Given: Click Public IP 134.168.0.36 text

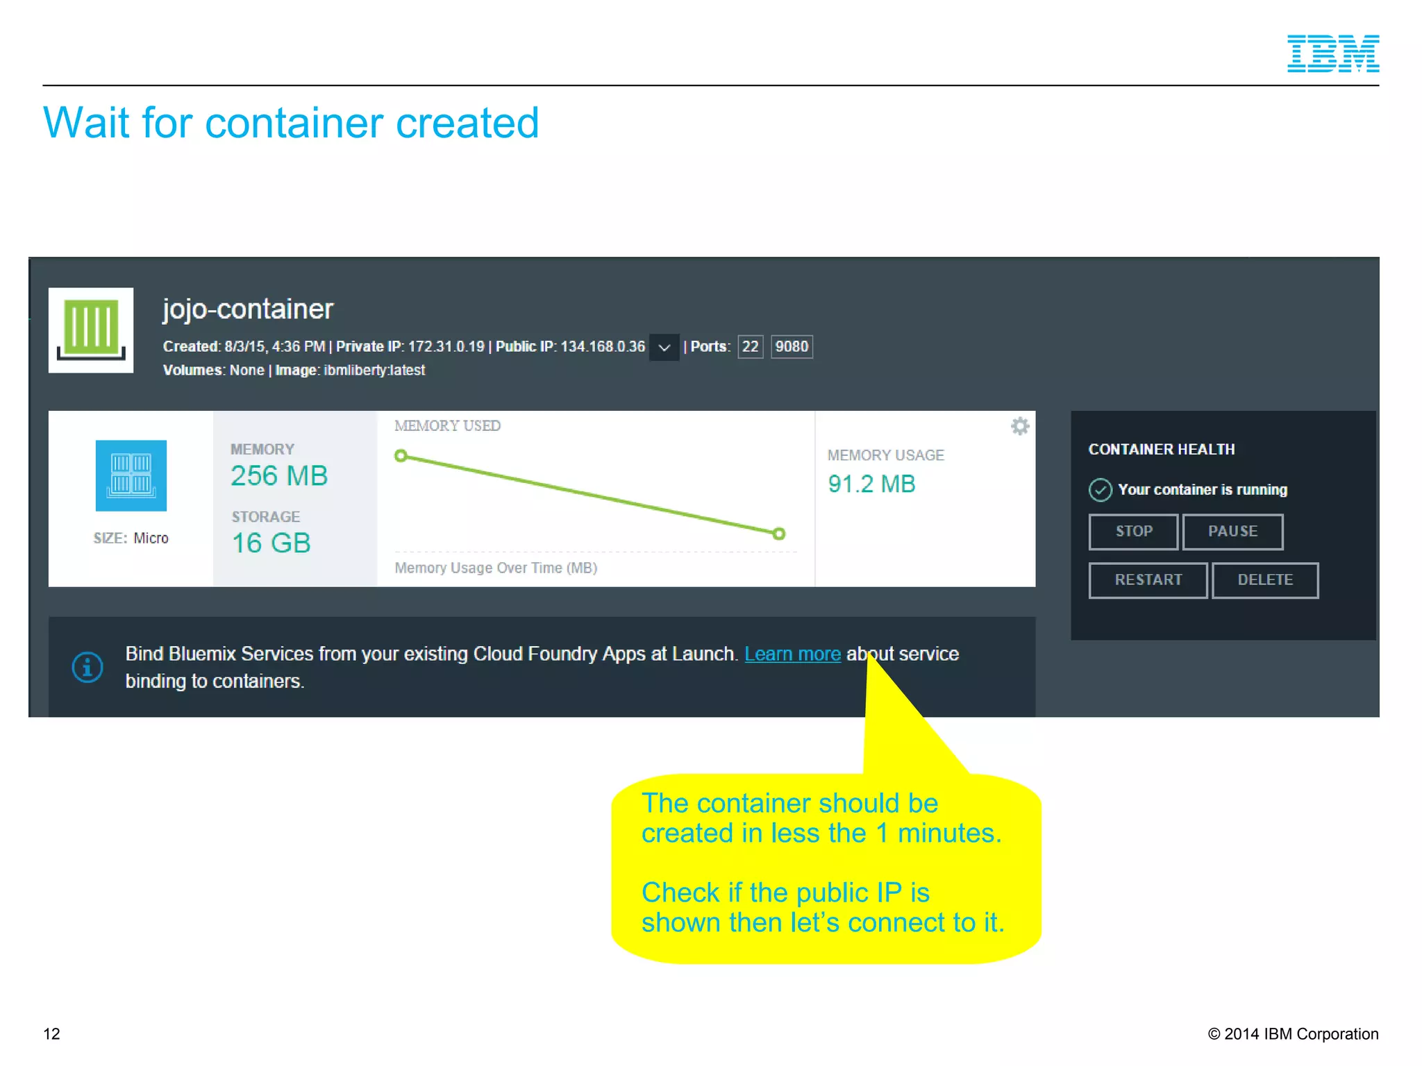Looking at the screenshot, I should tap(570, 346).
